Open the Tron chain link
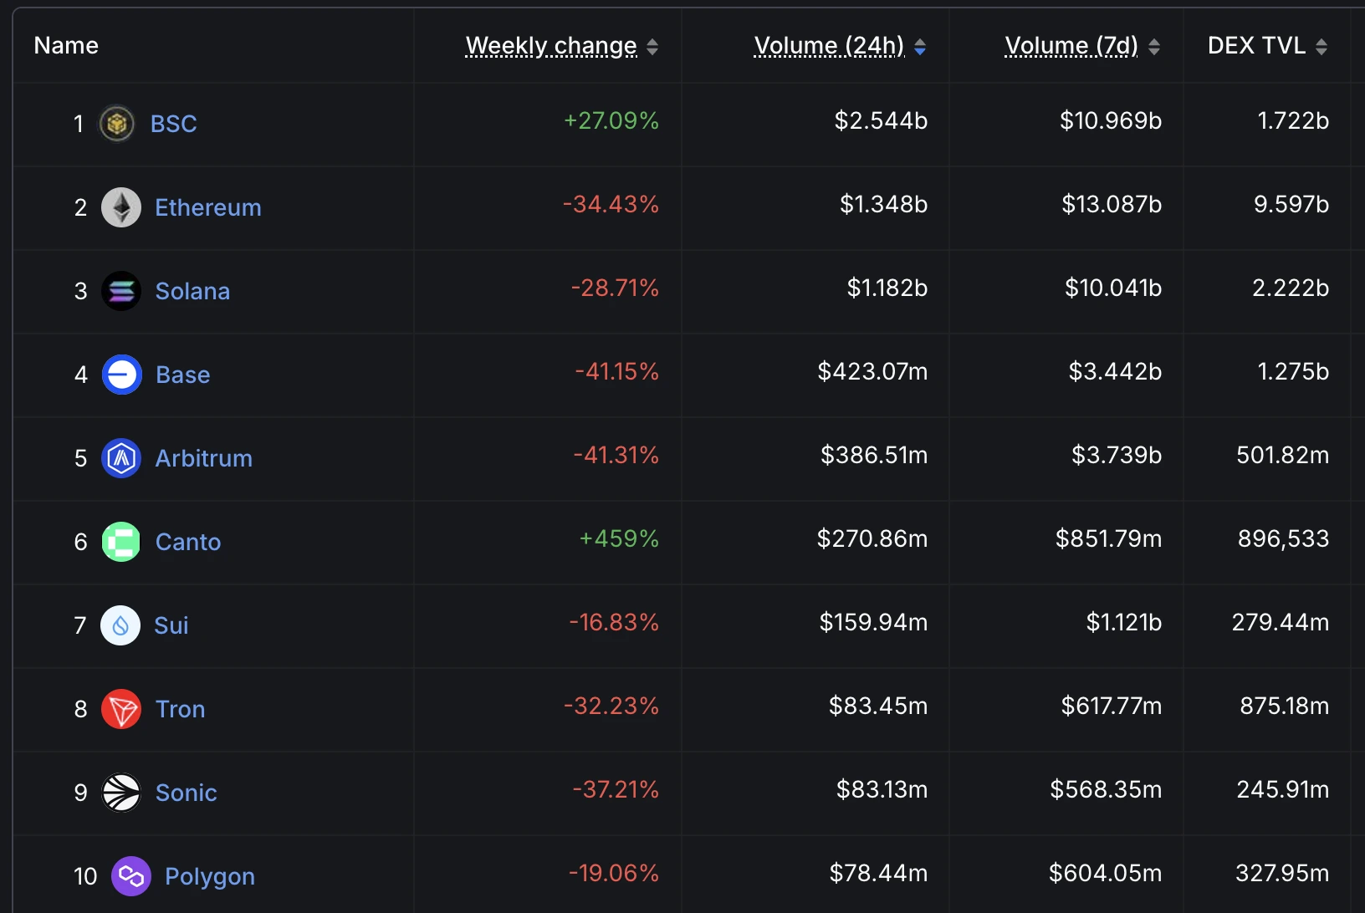Image resolution: width=1365 pixels, height=913 pixels. pos(181,709)
